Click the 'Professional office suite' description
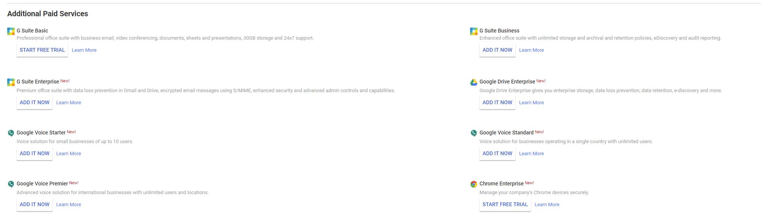The image size is (761, 219). tap(165, 38)
